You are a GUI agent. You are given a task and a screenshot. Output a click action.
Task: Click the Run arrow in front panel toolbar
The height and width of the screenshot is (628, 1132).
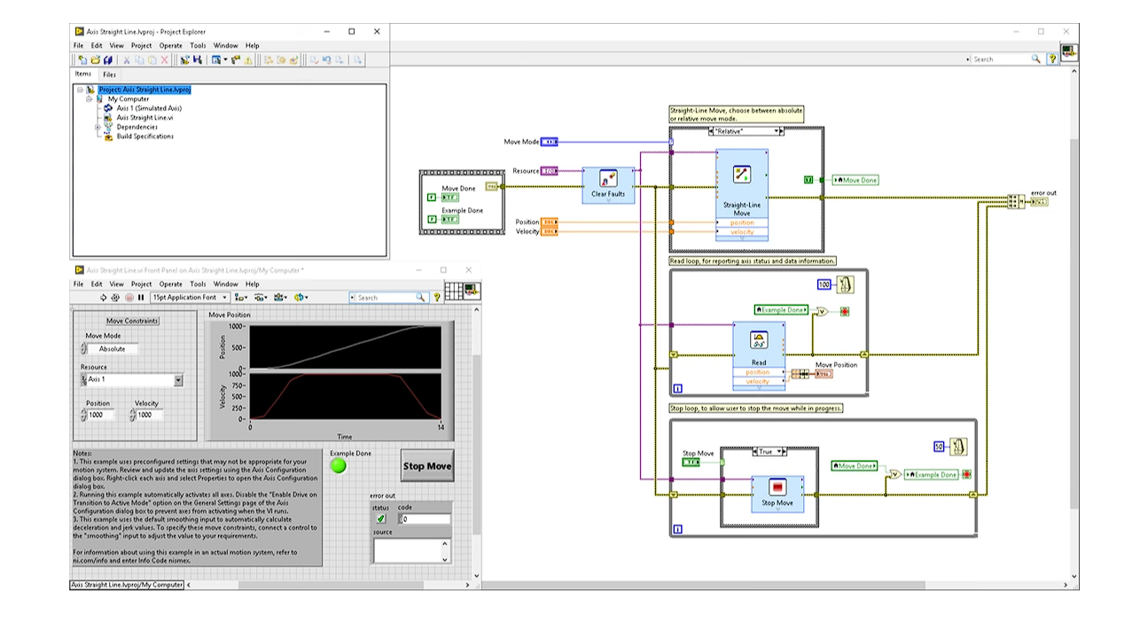tap(104, 298)
